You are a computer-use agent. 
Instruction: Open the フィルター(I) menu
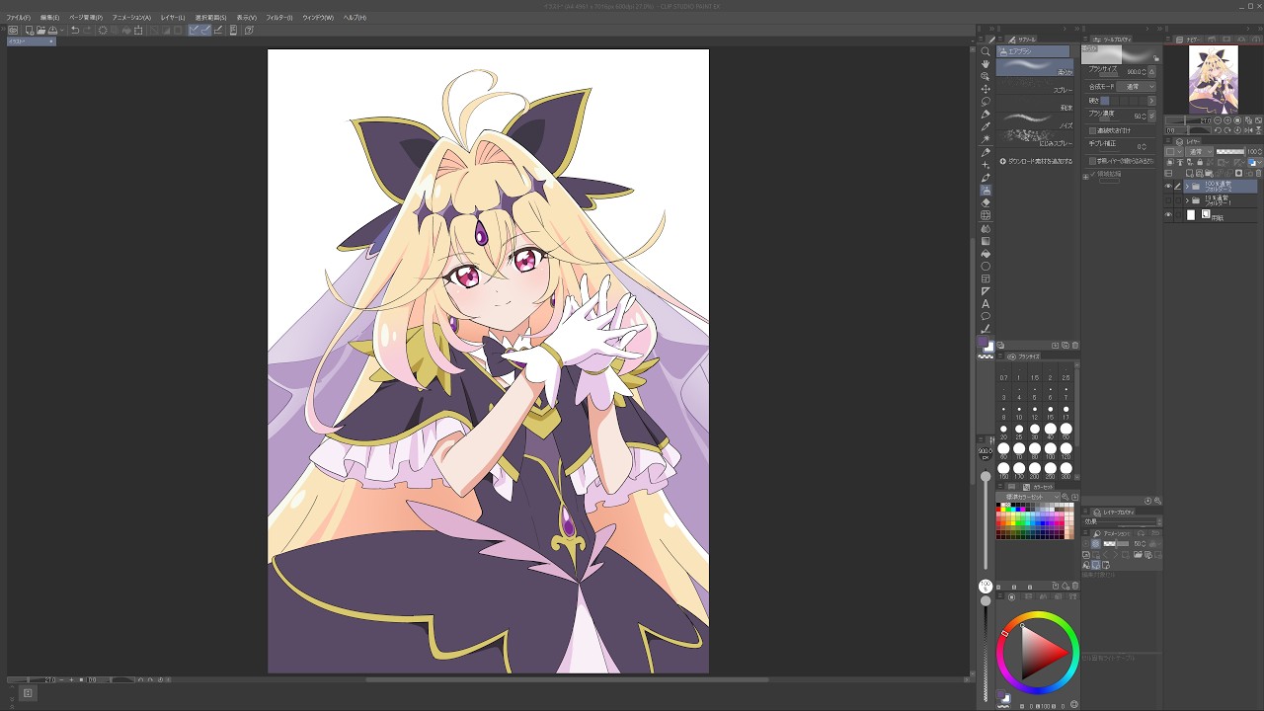click(x=279, y=18)
